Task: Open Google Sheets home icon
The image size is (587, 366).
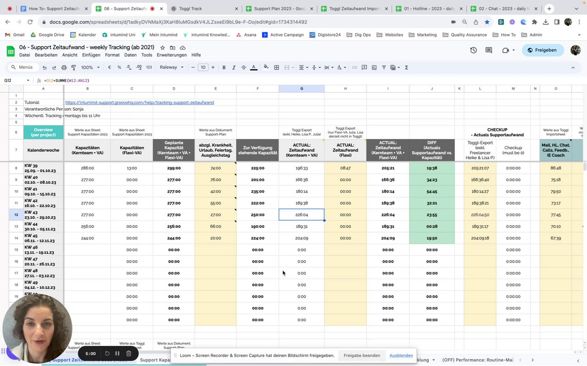Action: click(x=11, y=50)
